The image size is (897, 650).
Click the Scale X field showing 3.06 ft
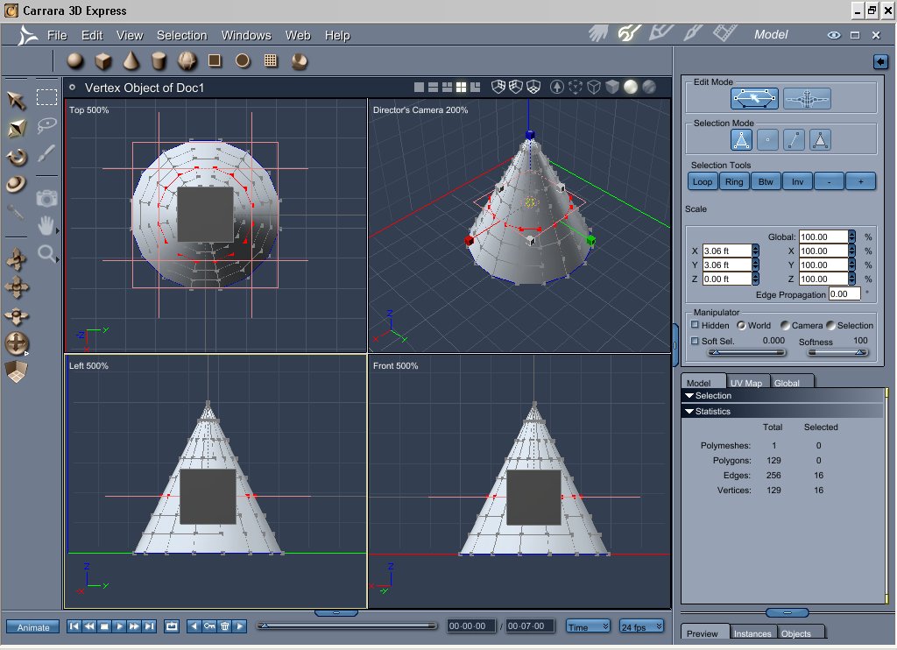727,251
